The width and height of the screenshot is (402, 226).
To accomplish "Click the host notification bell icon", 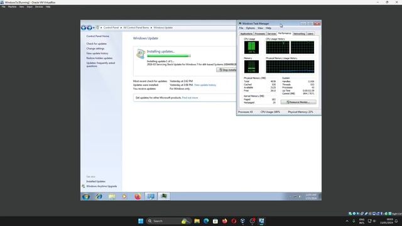I will click(396, 221).
